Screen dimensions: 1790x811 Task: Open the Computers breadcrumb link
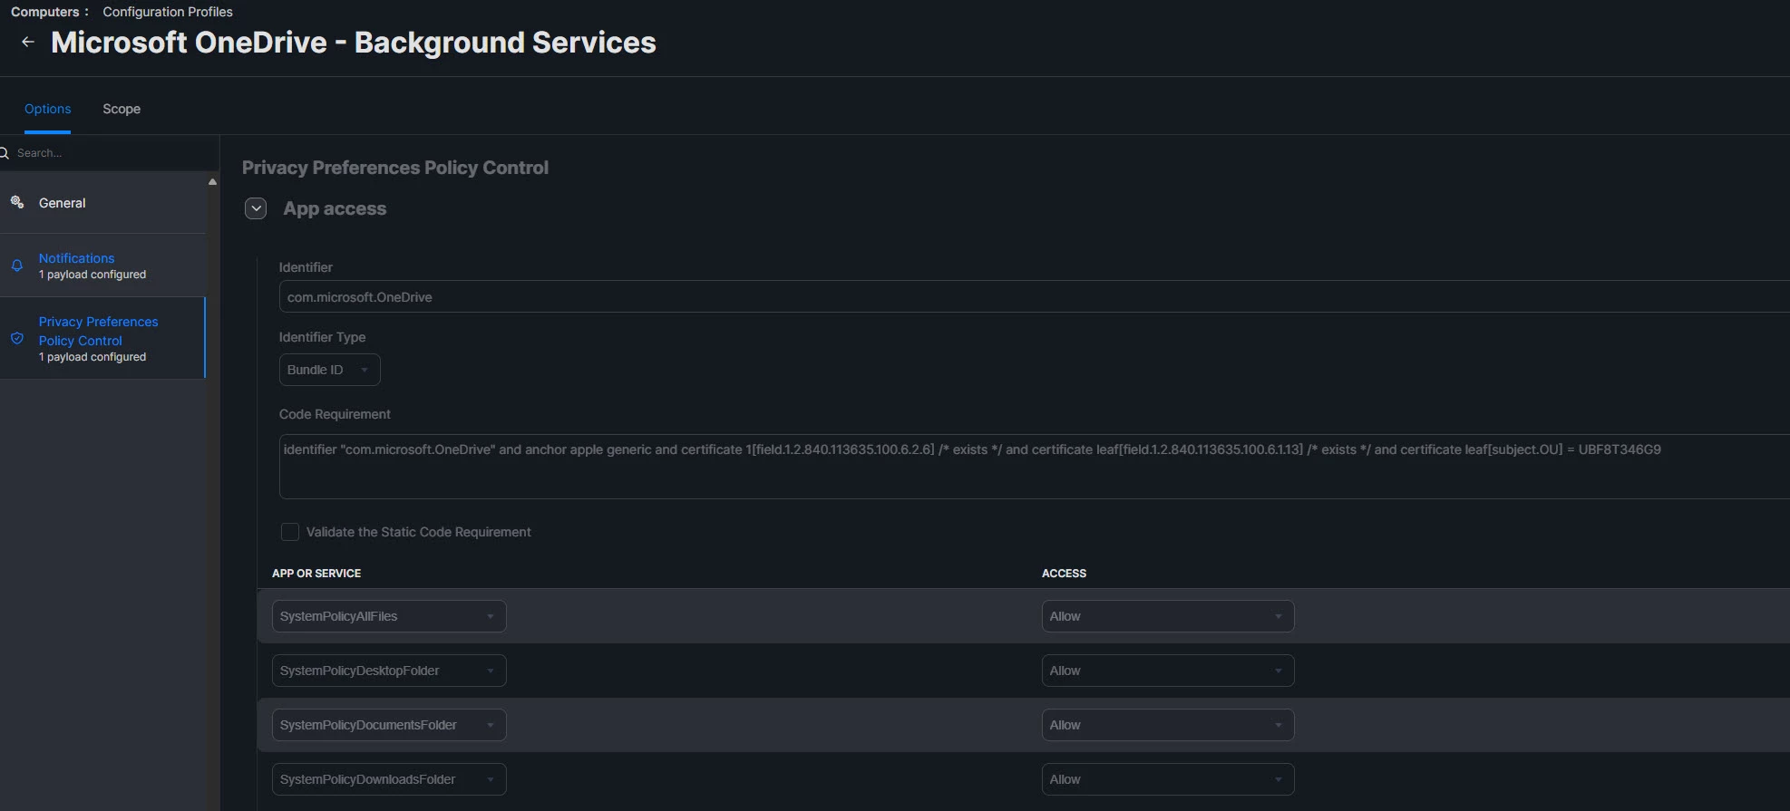pos(44,12)
